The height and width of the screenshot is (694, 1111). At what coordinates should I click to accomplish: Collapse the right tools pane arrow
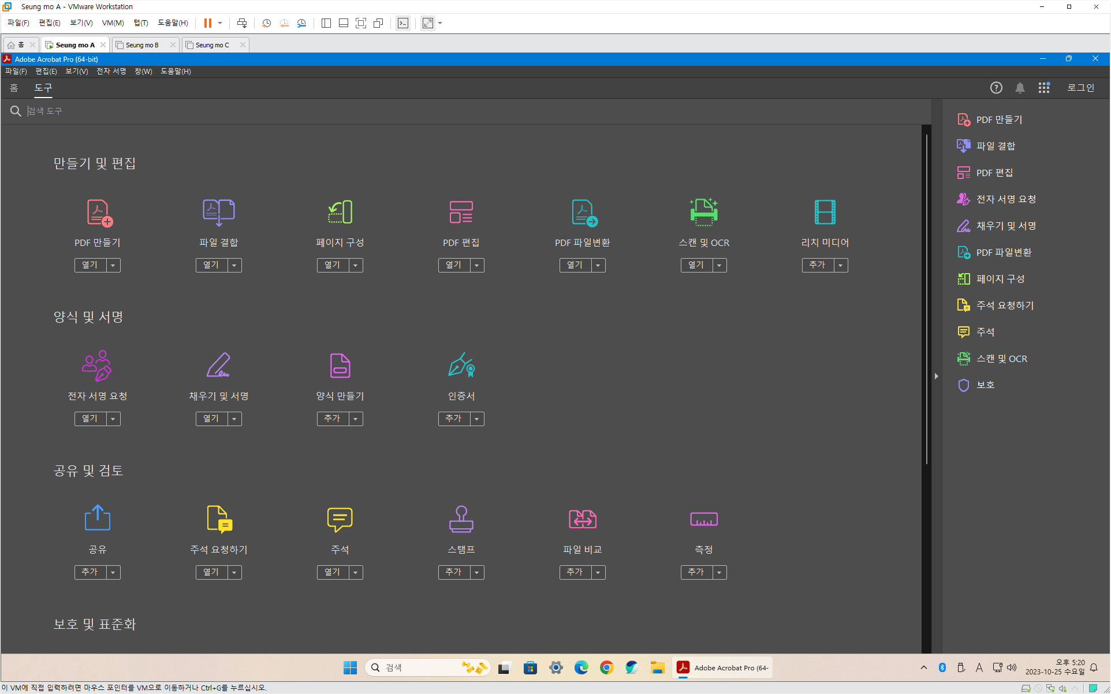(936, 376)
